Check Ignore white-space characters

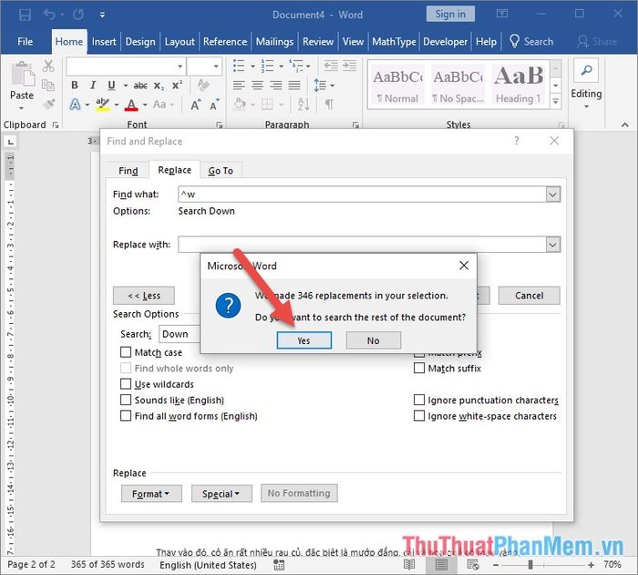pos(419,415)
